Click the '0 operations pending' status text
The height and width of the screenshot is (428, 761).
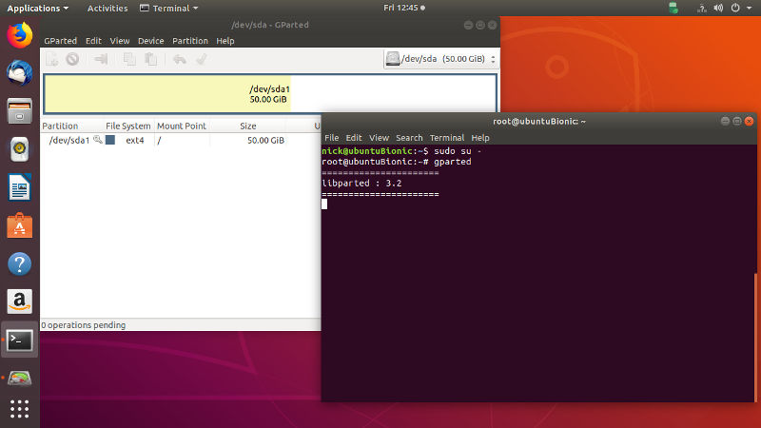coord(84,325)
